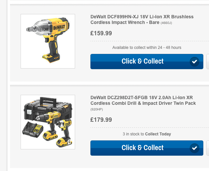Image resolution: width=209 pixels, height=171 pixels.
Task: Click the product code 920HP
Action: point(97,109)
